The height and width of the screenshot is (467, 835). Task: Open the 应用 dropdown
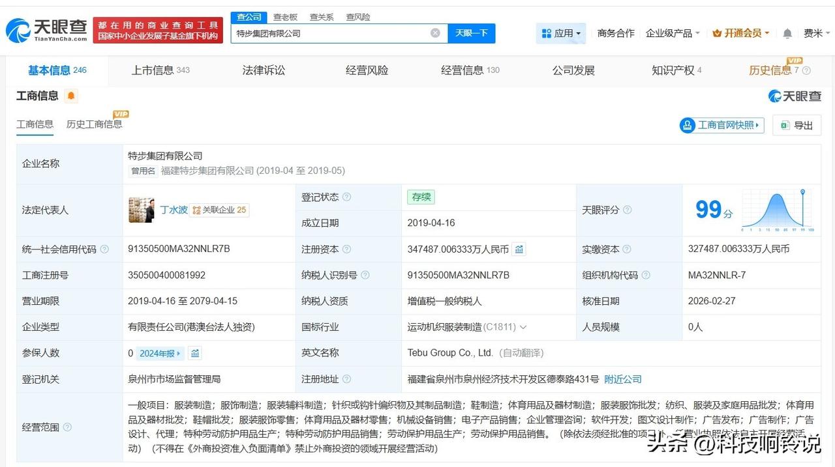click(x=561, y=33)
